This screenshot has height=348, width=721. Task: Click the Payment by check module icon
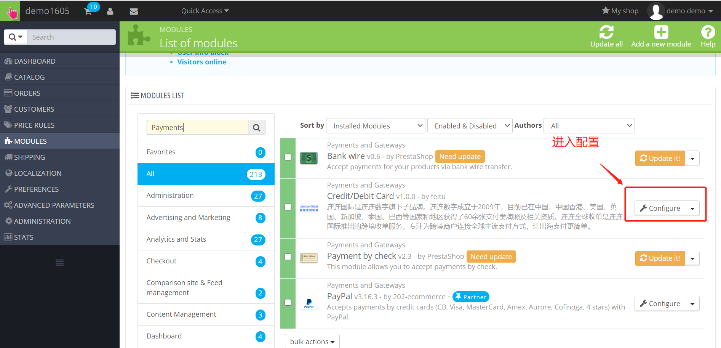coord(309,258)
